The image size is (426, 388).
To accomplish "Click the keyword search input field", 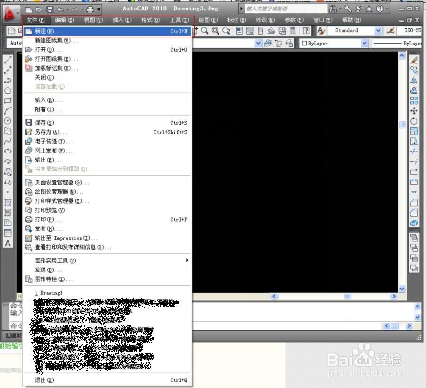I will 286,9.
